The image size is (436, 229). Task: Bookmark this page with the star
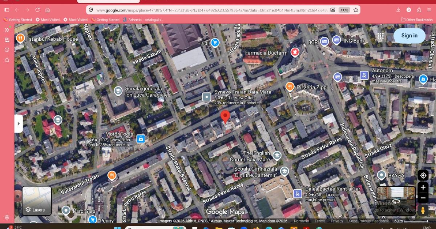pos(356,10)
